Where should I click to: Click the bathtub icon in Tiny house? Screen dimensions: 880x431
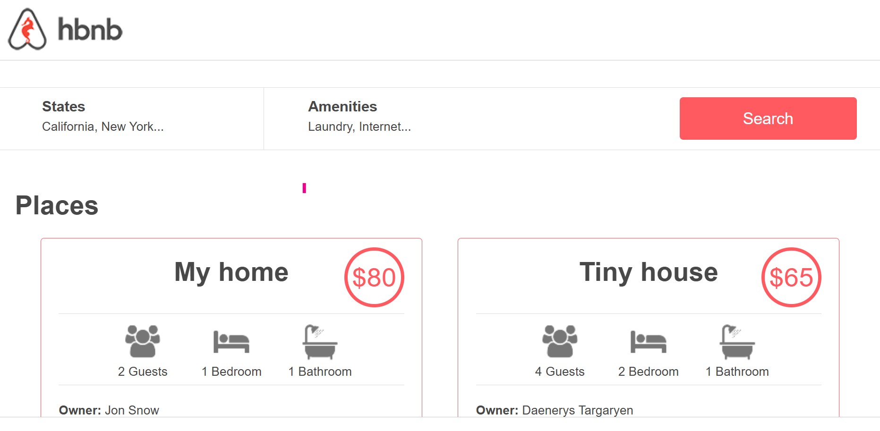point(737,342)
